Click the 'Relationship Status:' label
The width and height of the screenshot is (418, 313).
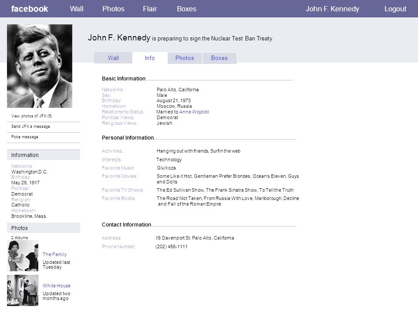point(123,112)
